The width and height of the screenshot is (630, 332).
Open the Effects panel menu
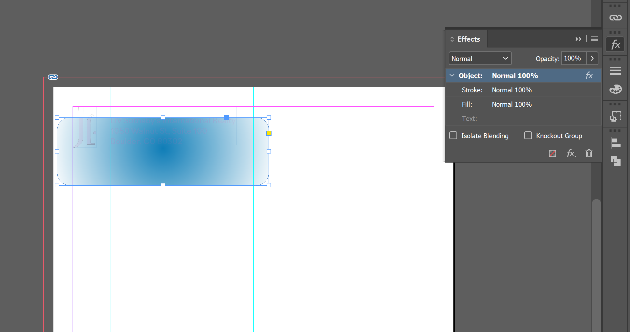594,39
